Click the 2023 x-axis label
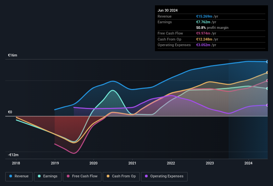 [210, 163]
